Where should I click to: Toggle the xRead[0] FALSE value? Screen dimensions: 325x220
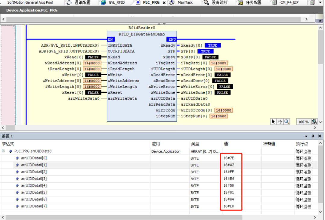[93, 57]
